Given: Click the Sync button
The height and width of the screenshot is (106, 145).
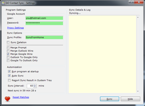Looking at the screenshot, I should pyautogui.click(x=110, y=99).
